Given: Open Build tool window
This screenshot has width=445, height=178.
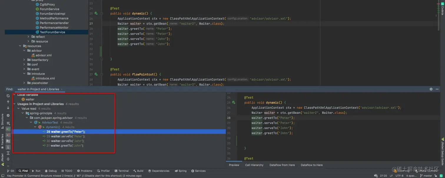Looking at the screenshot, I should (138, 171).
